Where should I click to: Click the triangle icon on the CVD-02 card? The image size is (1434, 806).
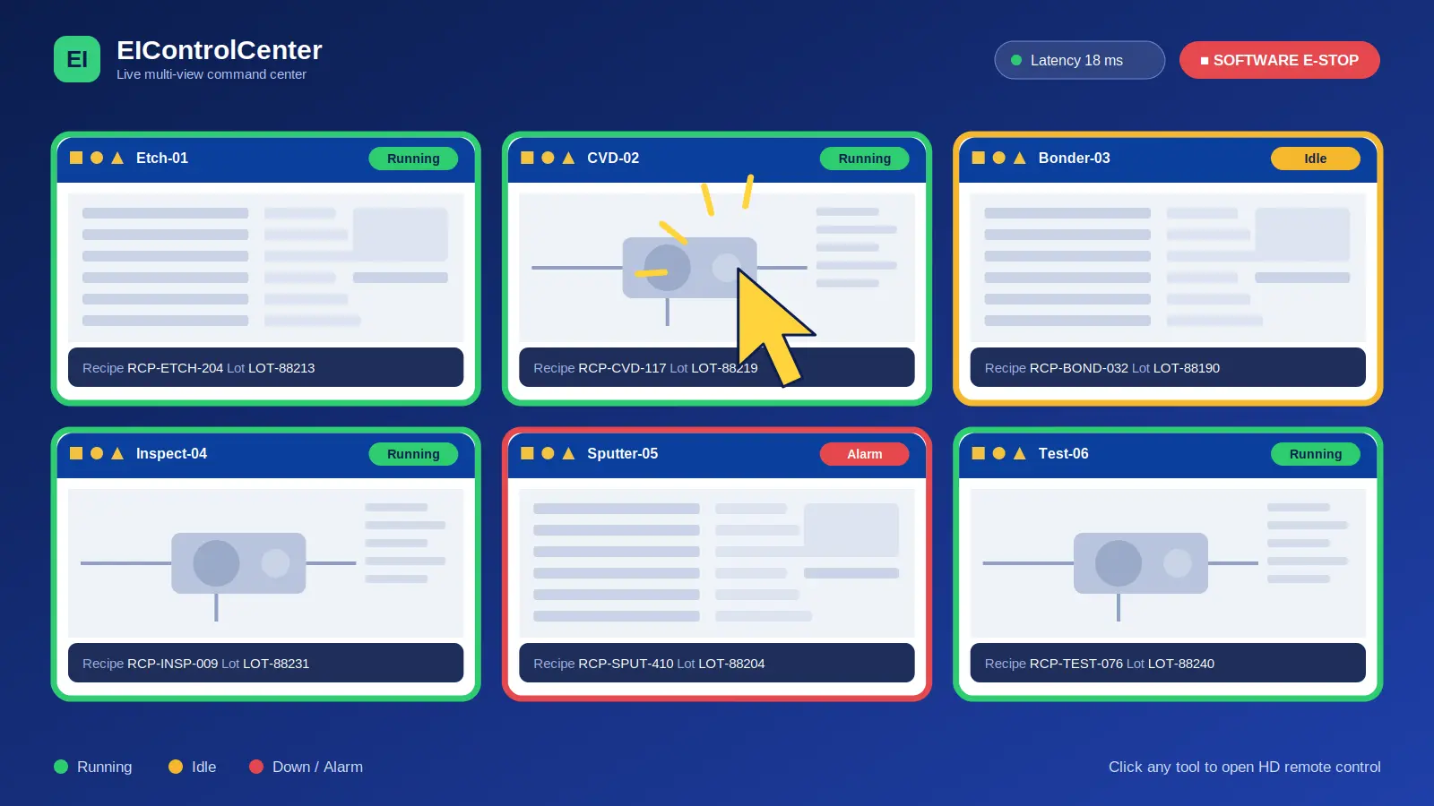click(568, 158)
